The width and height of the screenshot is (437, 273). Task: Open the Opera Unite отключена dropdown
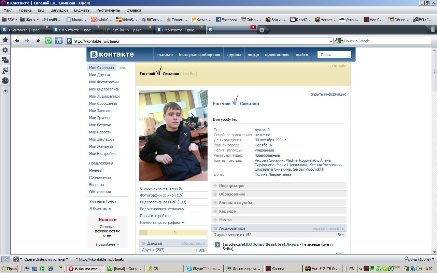(x=46, y=259)
